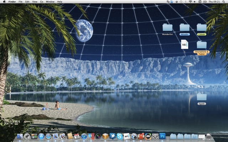228x142 pixels.
Task: Open the Launchpad rocket icon
Action: [27, 136]
